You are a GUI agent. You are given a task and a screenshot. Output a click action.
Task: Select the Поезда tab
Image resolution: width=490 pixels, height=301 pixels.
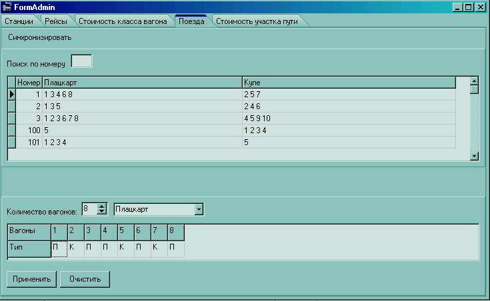(x=191, y=21)
